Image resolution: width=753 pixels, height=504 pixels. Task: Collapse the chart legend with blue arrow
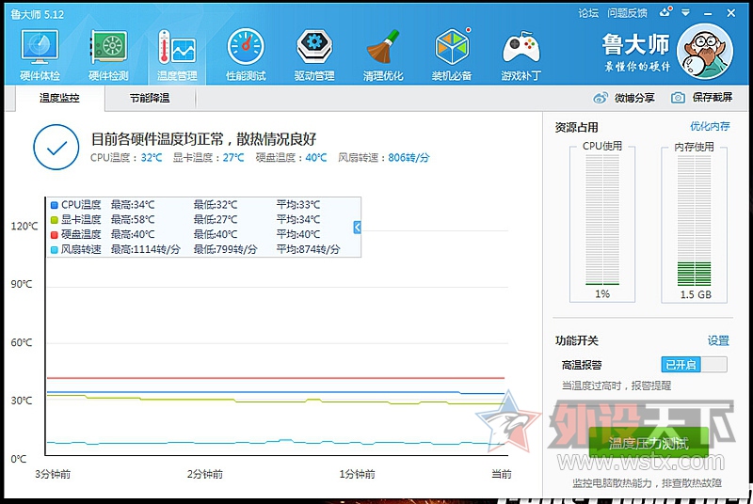(x=357, y=228)
